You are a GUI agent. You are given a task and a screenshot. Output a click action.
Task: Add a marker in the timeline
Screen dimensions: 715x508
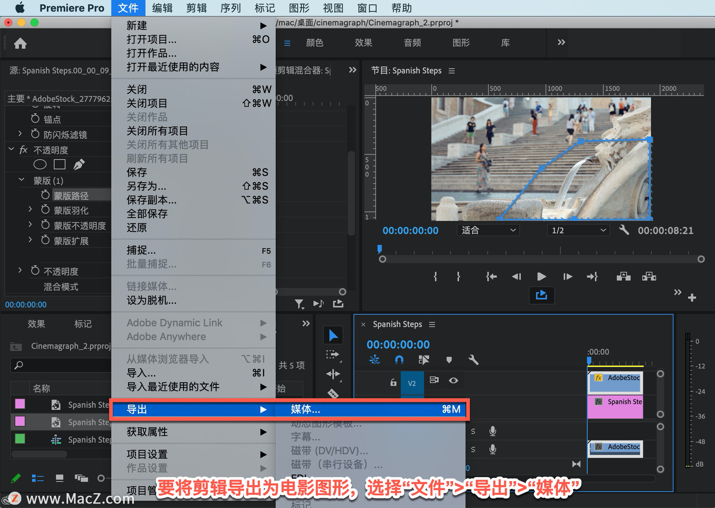point(449,360)
